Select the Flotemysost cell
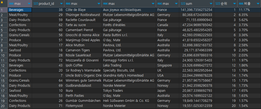This screenshot has width=261, height=109. pos(83,106)
